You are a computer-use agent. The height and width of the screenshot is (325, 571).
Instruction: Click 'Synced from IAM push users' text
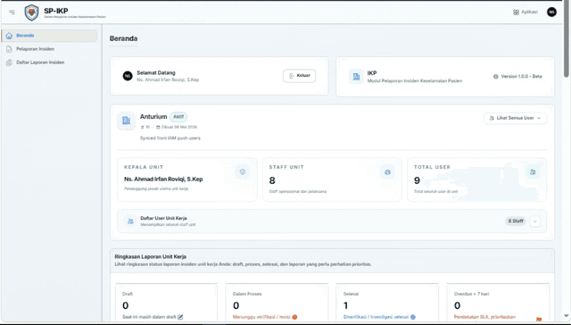pos(170,138)
